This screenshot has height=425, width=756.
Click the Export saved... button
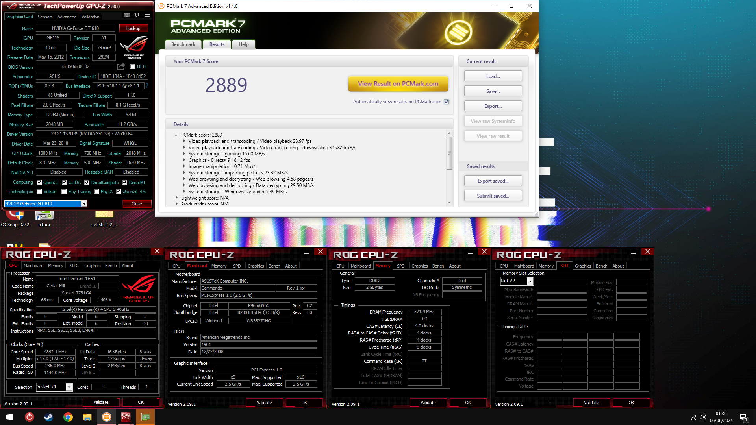pyautogui.click(x=493, y=181)
